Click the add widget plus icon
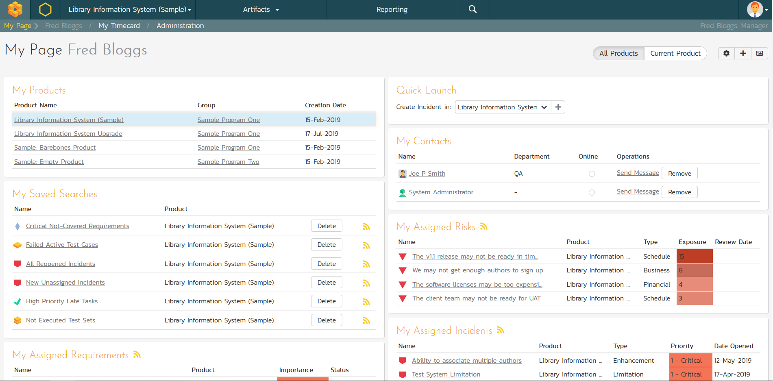 click(x=743, y=53)
